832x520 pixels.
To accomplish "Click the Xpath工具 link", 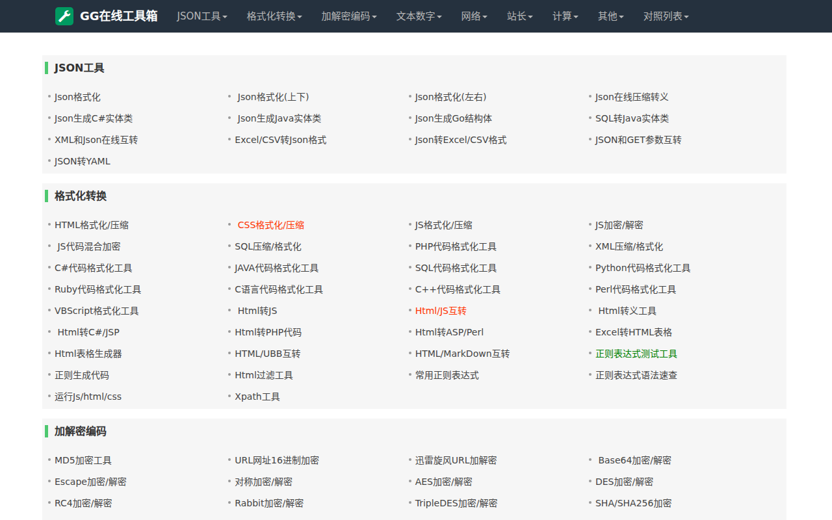I will pos(257,396).
